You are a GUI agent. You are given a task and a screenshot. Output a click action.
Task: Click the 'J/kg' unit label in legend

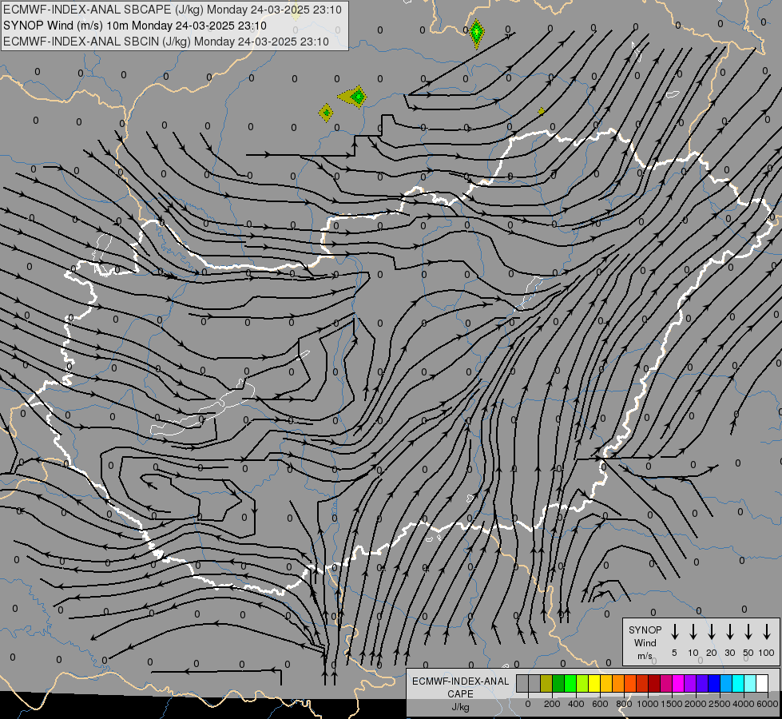460,707
